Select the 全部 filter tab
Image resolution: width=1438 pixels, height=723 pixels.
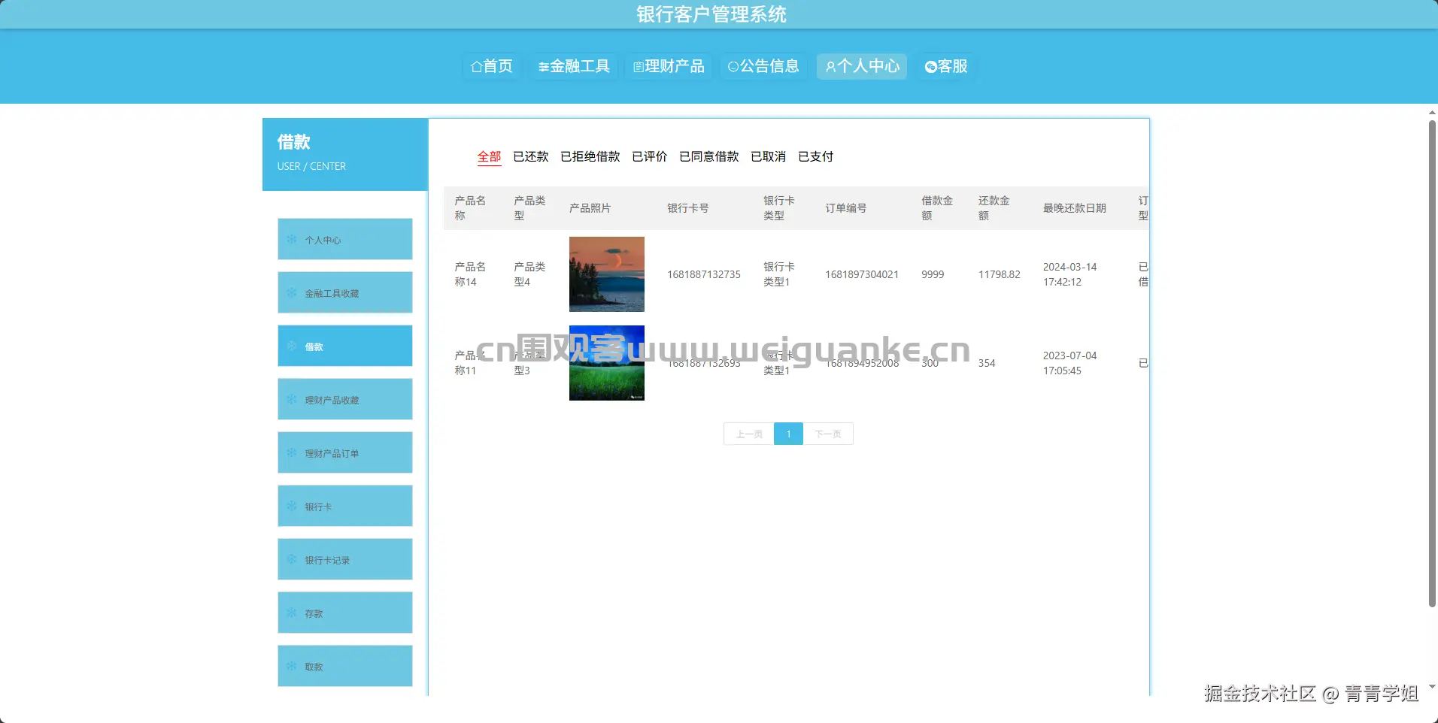click(x=489, y=156)
